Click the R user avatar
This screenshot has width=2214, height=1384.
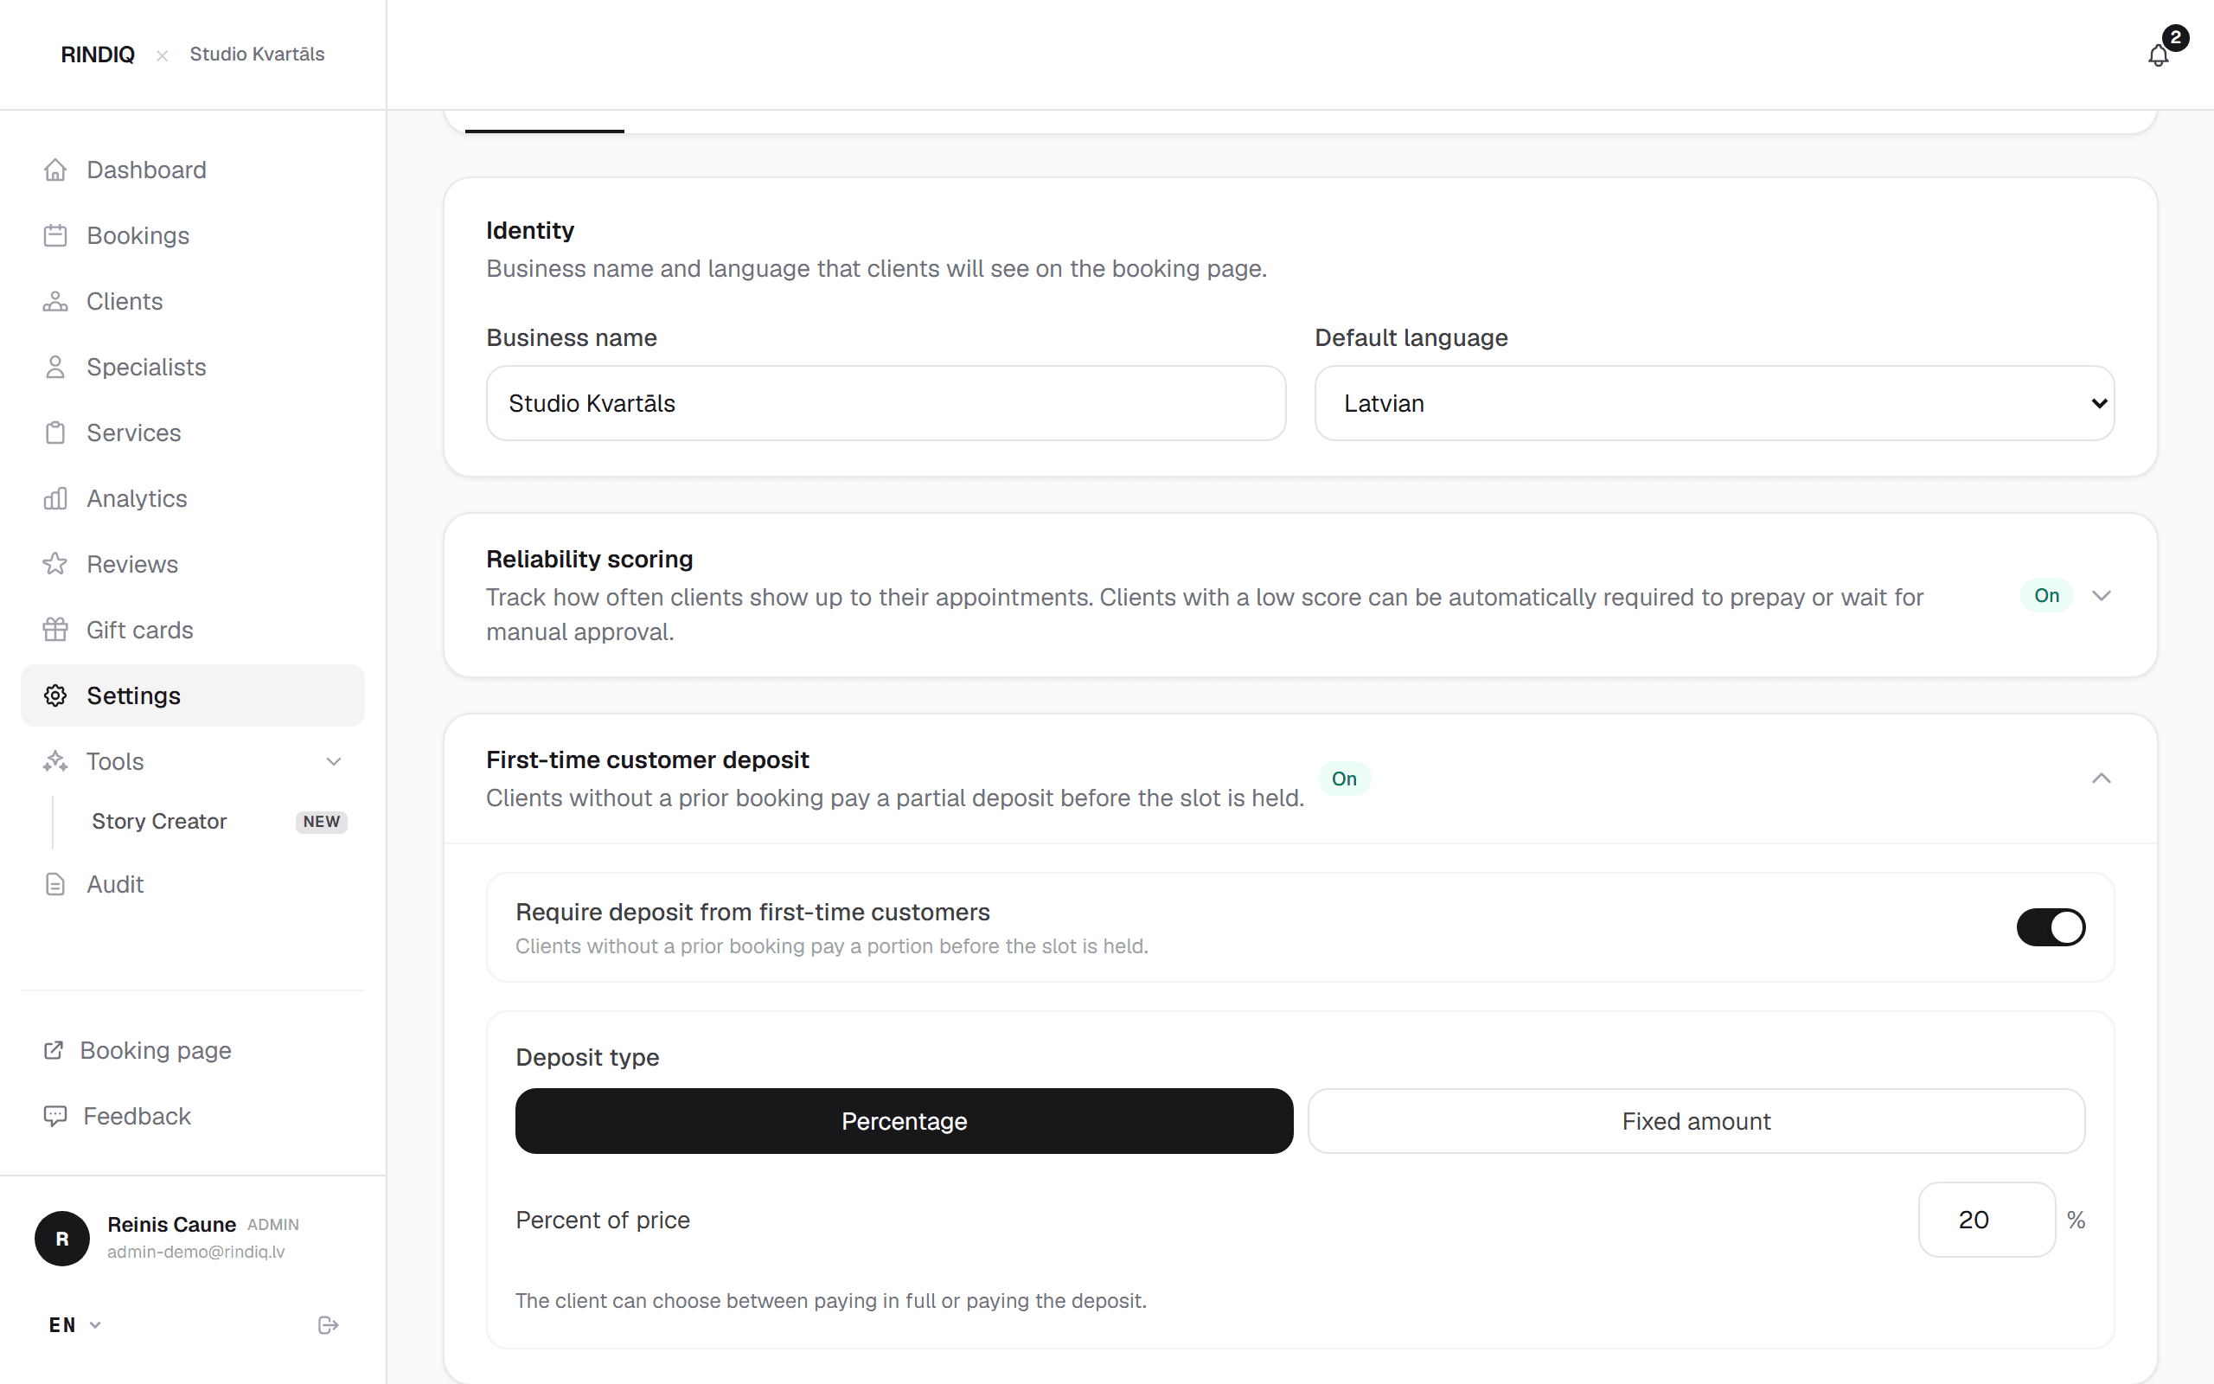pyautogui.click(x=62, y=1239)
